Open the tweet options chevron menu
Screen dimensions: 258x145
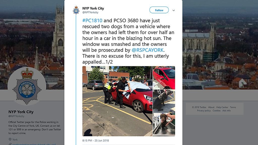(174, 10)
